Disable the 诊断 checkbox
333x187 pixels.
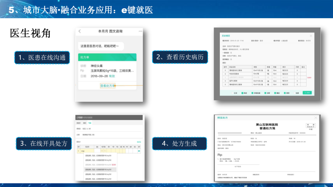click(265, 93)
